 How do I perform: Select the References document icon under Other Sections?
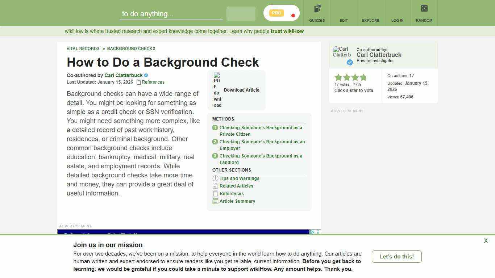(215, 193)
